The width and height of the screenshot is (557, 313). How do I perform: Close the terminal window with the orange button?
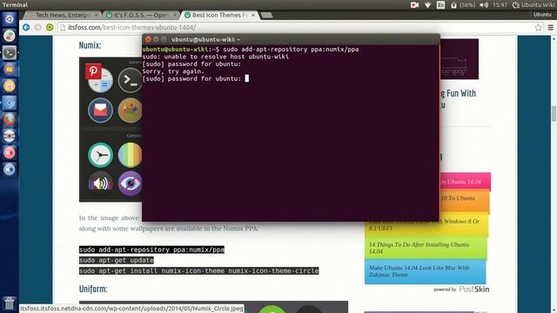coord(148,39)
